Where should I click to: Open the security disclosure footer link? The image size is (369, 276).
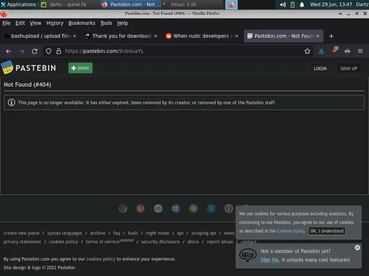click(x=160, y=242)
